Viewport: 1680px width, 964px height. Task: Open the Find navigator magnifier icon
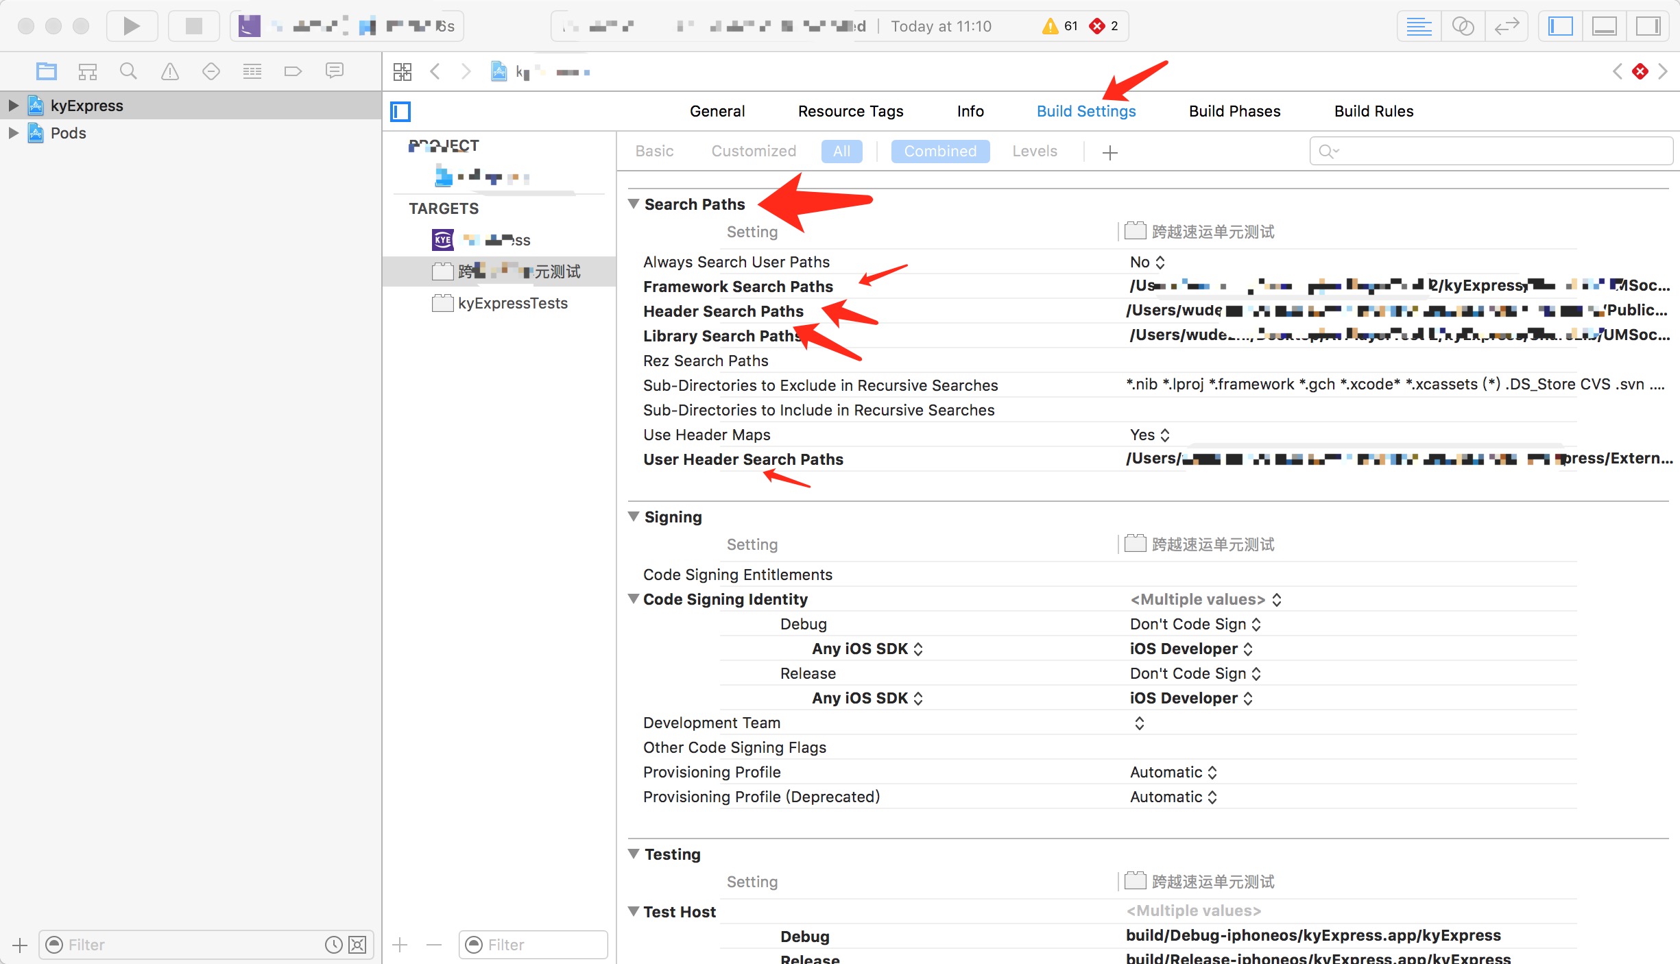click(128, 71)
